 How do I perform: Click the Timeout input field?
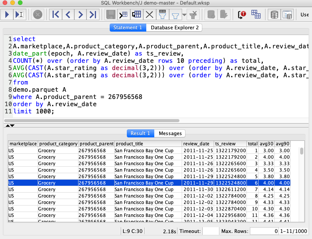(x=210, y=231)
